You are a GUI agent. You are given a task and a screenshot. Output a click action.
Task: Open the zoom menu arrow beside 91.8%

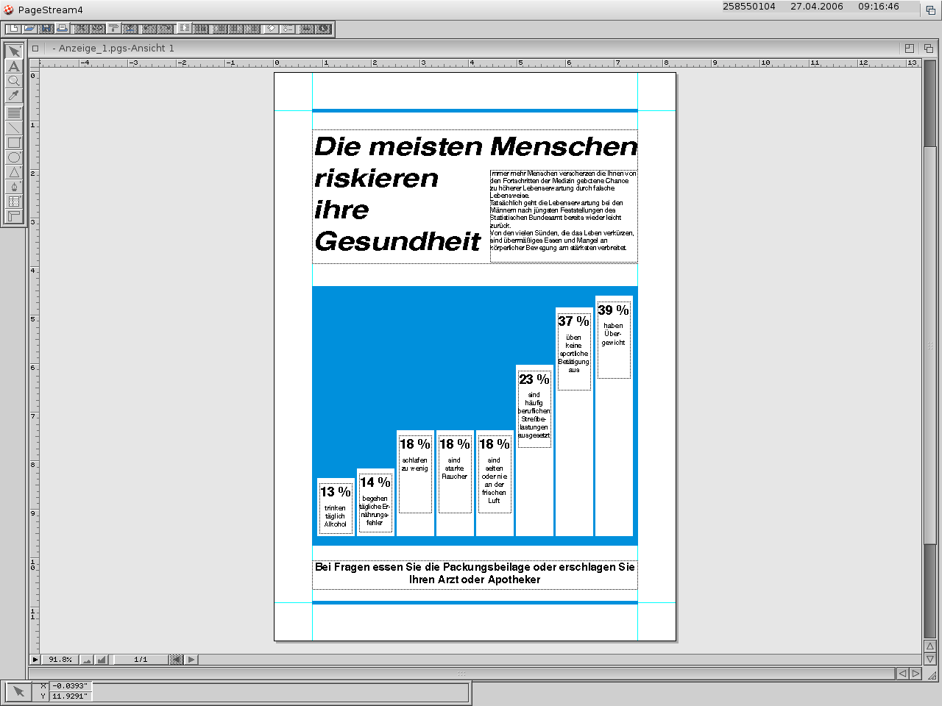pyautogui.click(x=35, y=660)
